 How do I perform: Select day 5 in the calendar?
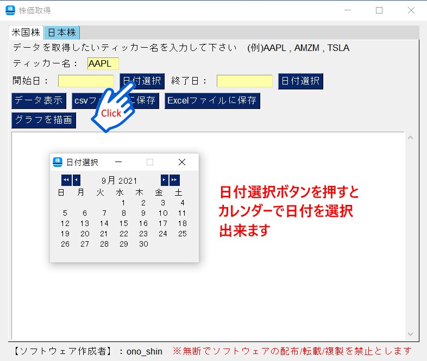(x=65, y=213)
